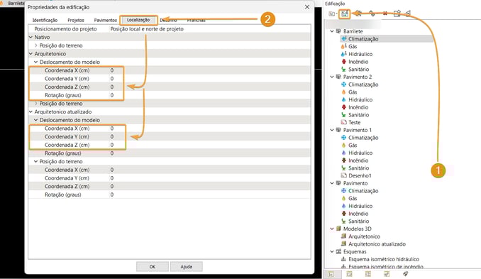Open building properties icon in Edificação toolbar
This screenshot has width=481, height=279.
pos(345,13)
